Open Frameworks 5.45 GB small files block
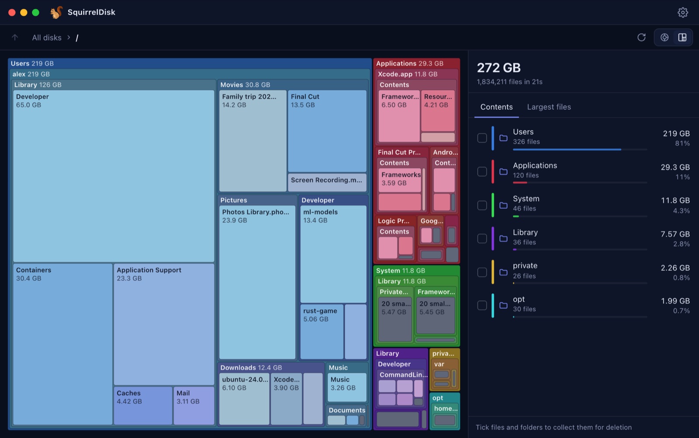Screen dimensions: 699x438 point(436,316)
